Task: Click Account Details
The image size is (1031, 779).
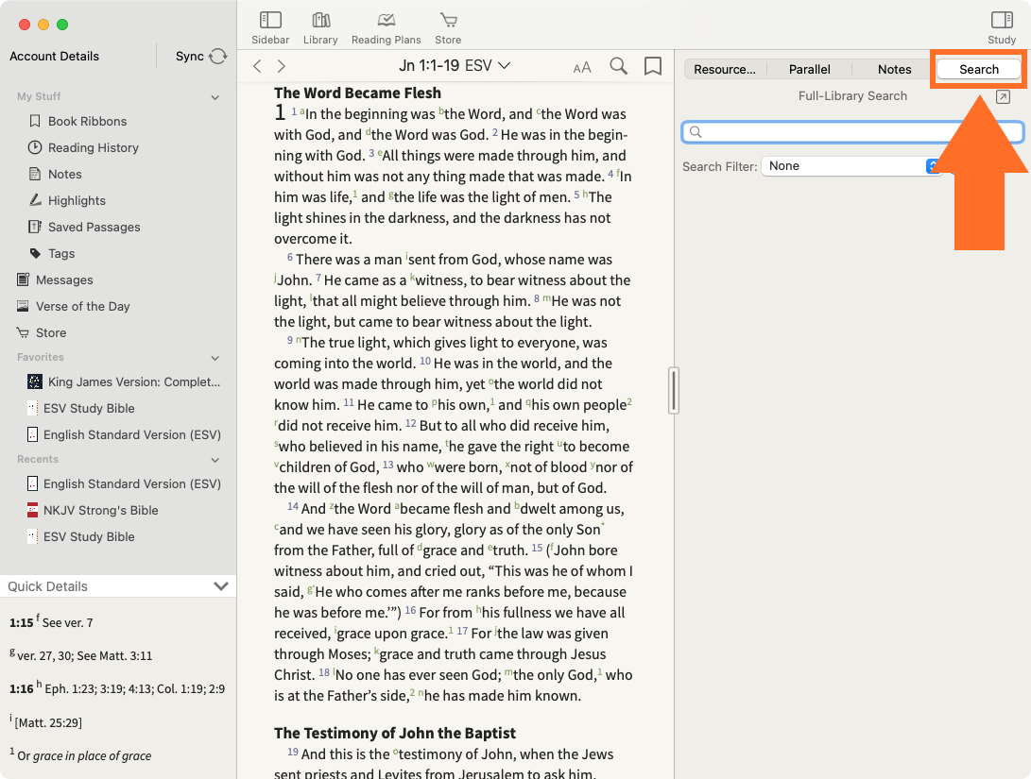Action: 55,57
